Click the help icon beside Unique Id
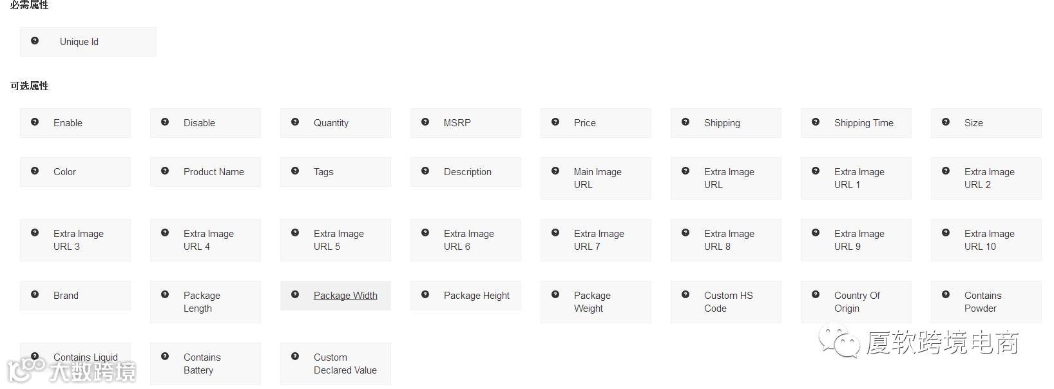The height and width of the screenshot is (389, 1054). click(x=35, y=41)
